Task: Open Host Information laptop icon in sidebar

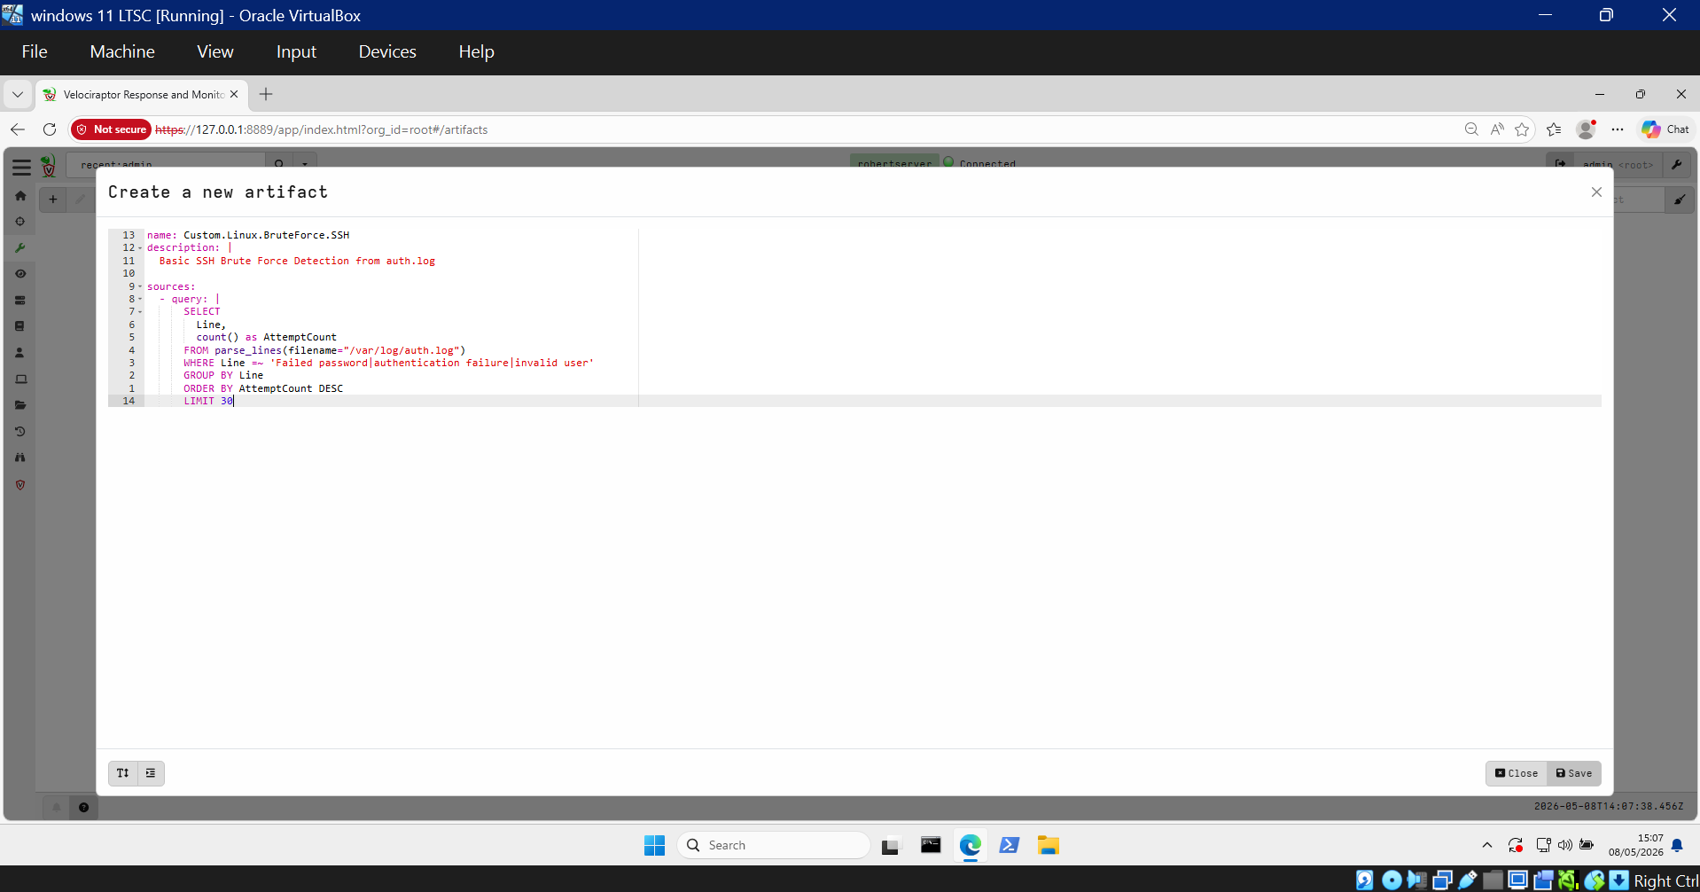Action: [x=20, y=379]
